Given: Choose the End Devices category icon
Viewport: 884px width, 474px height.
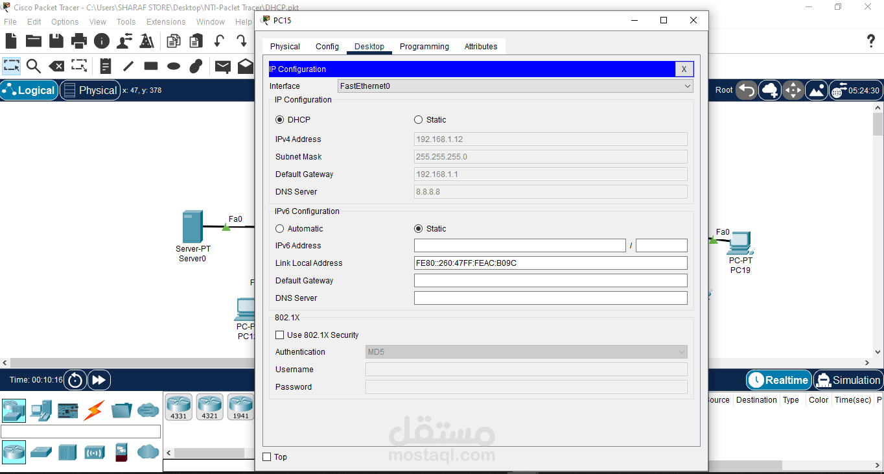Looking at the screenshot, I should (x=41, y=410).
